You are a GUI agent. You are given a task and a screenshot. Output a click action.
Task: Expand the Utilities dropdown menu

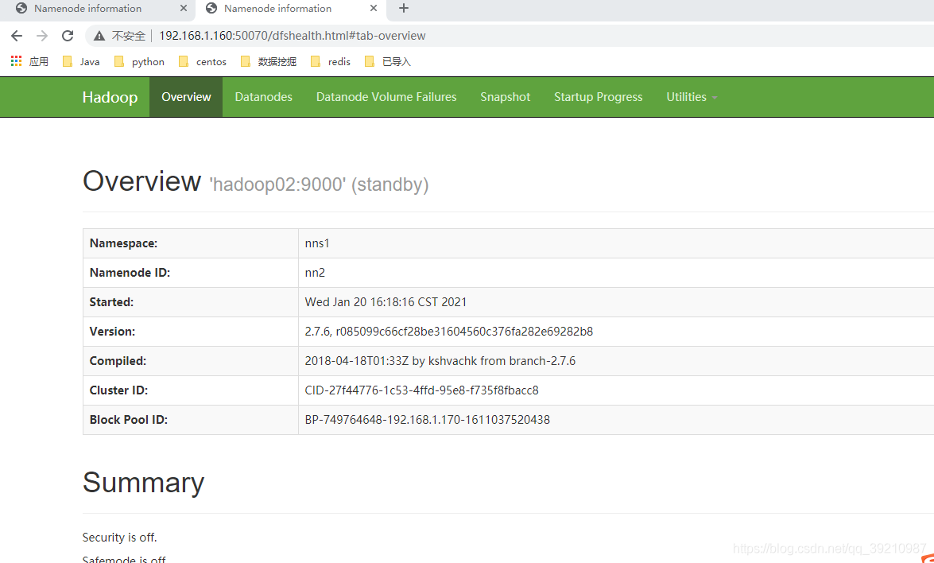pyautogui.click(x=692, y=97)
